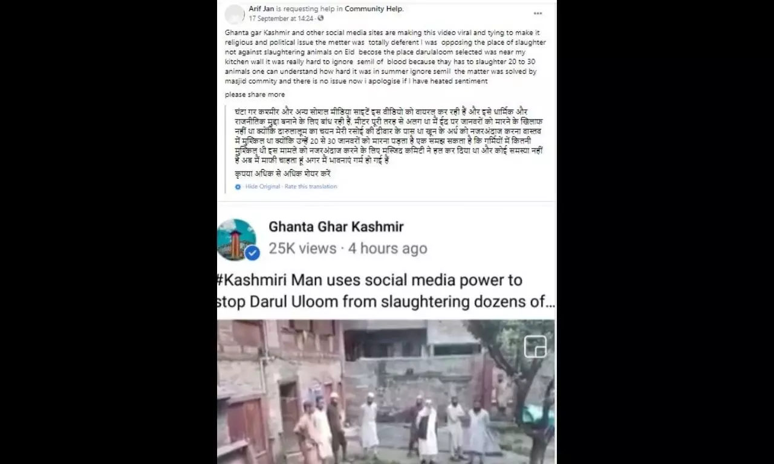Toggle Hide Original translation link
774x464 pixels.
click(262, 187)
